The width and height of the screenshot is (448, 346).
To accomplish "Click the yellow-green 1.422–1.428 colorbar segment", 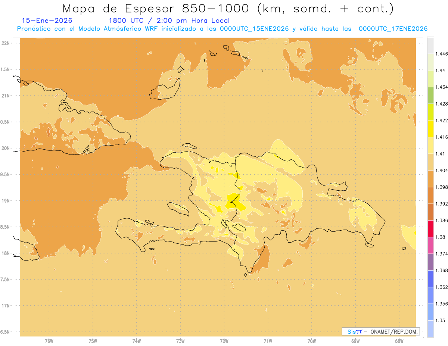I will click(x=430, y=112).
